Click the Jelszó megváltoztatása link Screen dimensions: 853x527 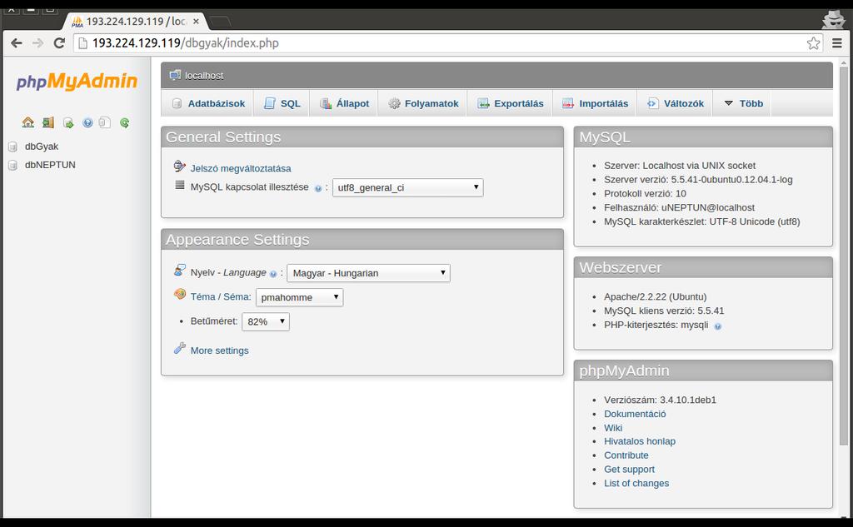(241, 169)
